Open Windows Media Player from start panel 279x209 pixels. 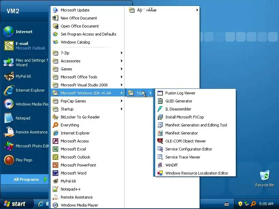pos(24,104)
